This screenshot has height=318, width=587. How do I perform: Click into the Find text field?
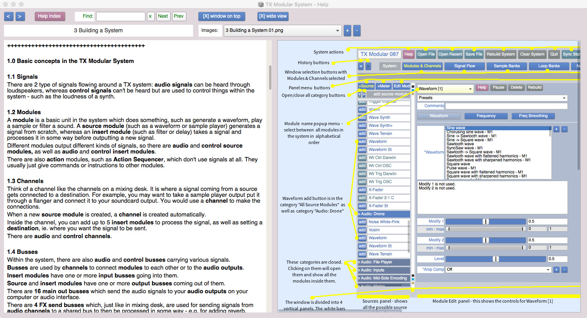pyautogui.click(x=121, y=17)
